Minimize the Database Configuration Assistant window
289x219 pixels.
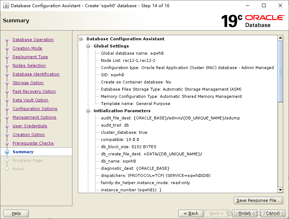coord(248,5)
